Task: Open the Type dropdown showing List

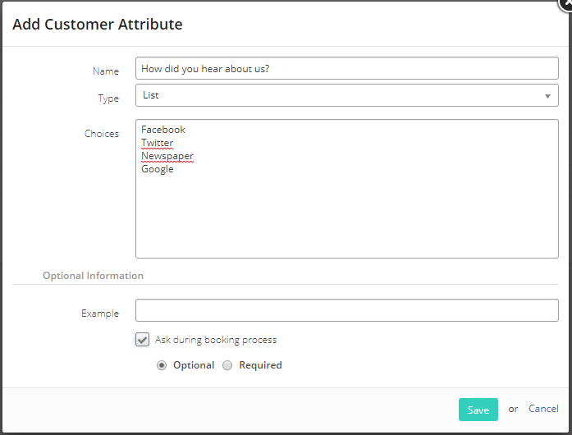Action: pos(346,95)
